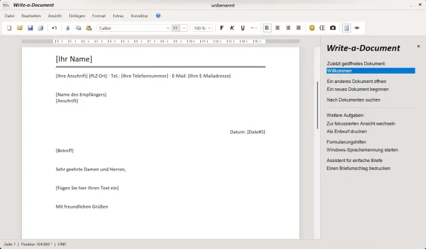Screen dimensions: 426x249
Task: Cut selection with the scissors icon
Action: click(x=68, y=28)
